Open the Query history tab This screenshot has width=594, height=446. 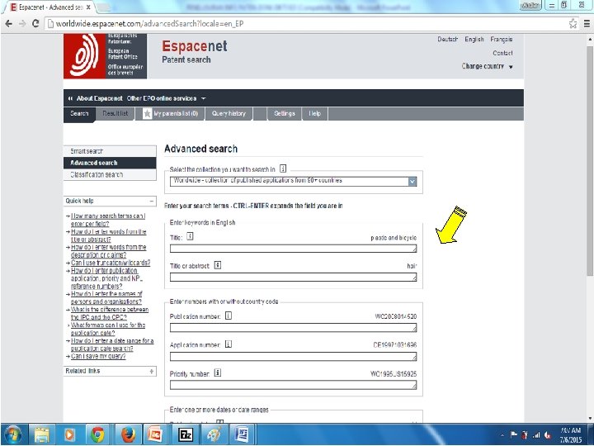coord(229,113)
